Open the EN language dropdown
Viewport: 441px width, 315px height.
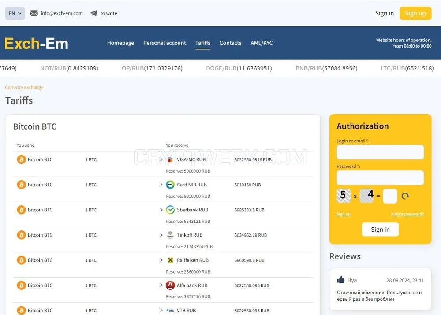(x=15, y=13)
